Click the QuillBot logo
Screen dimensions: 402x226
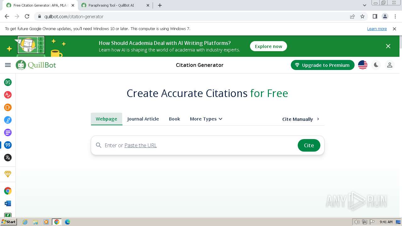click(36, 65)
